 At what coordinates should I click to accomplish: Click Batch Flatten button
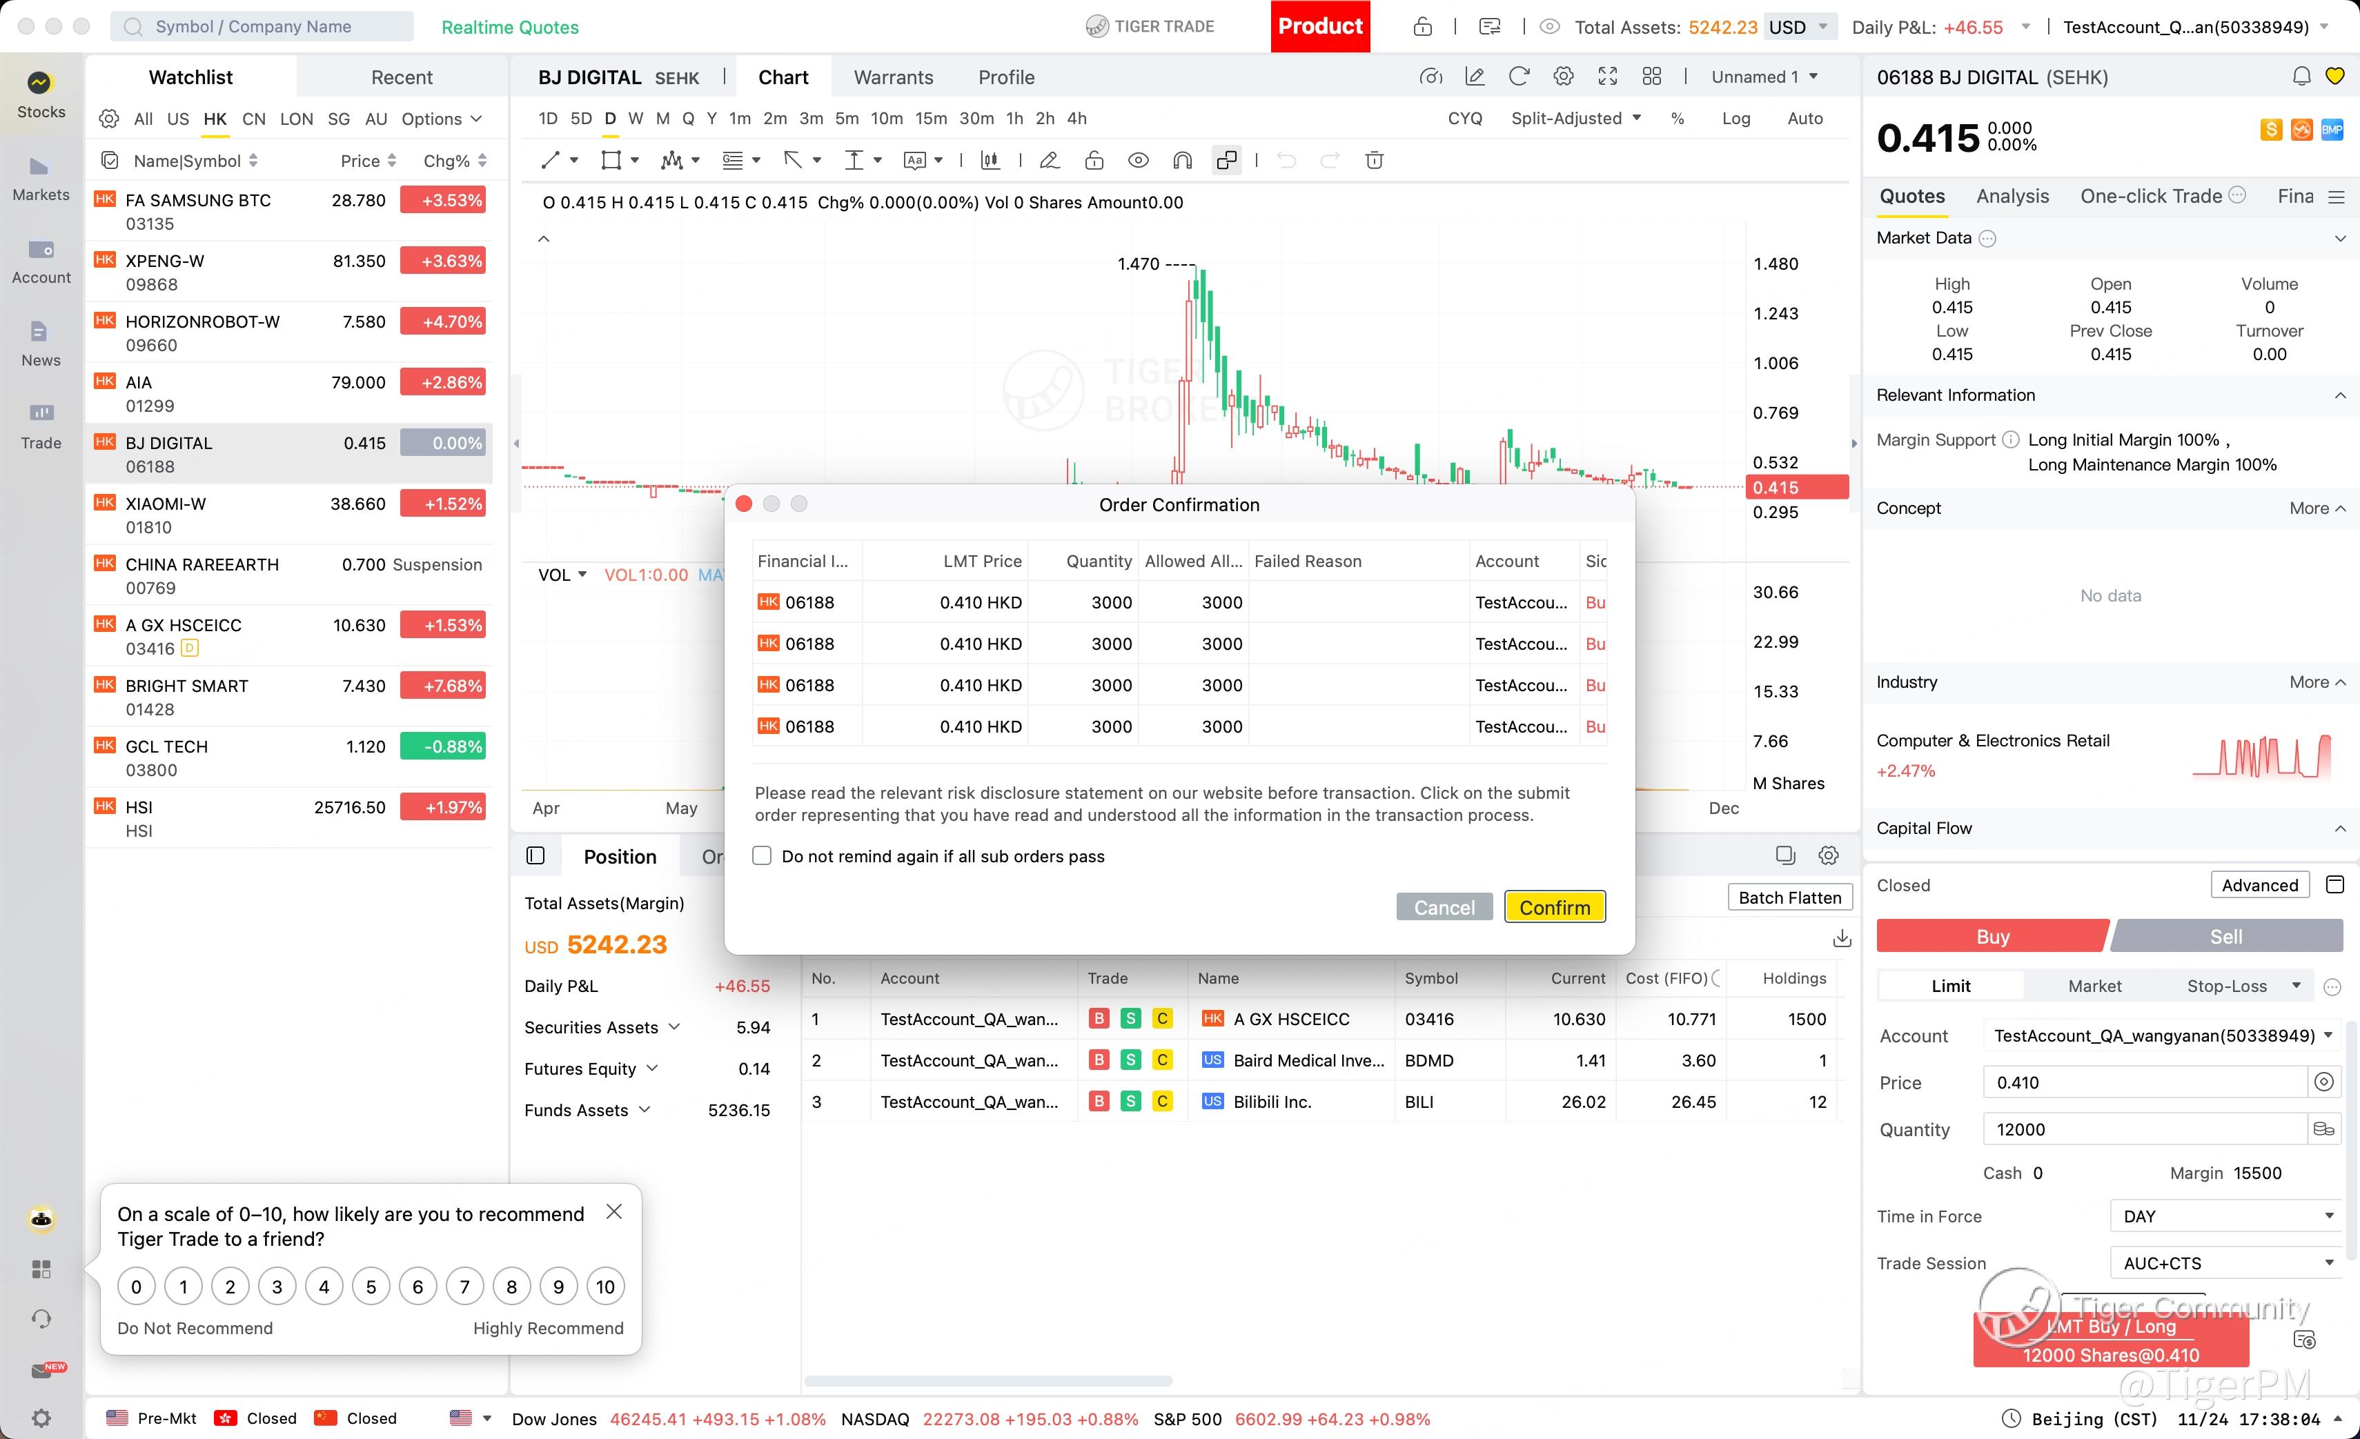tap(1789, 897)
